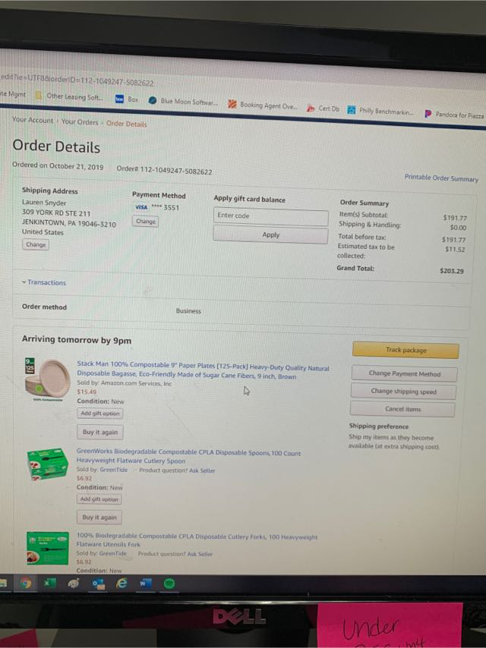Open Pandora for Piazza bookmark

454,115
